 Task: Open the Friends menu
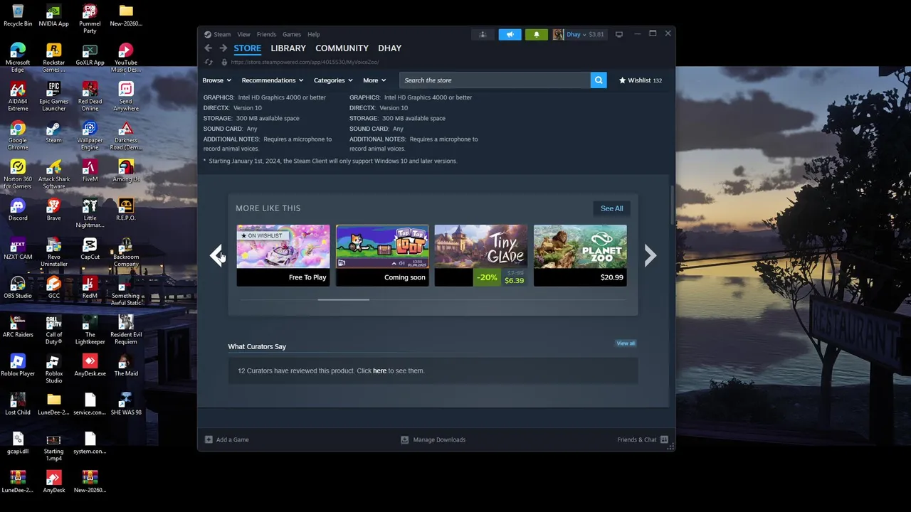tap(266, 34)
